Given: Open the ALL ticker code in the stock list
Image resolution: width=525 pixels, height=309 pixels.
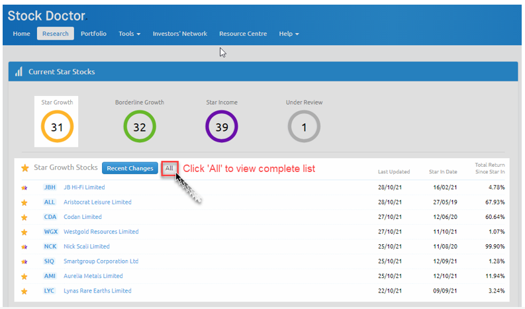Looking at the screenshot, I should pos(49,202).
